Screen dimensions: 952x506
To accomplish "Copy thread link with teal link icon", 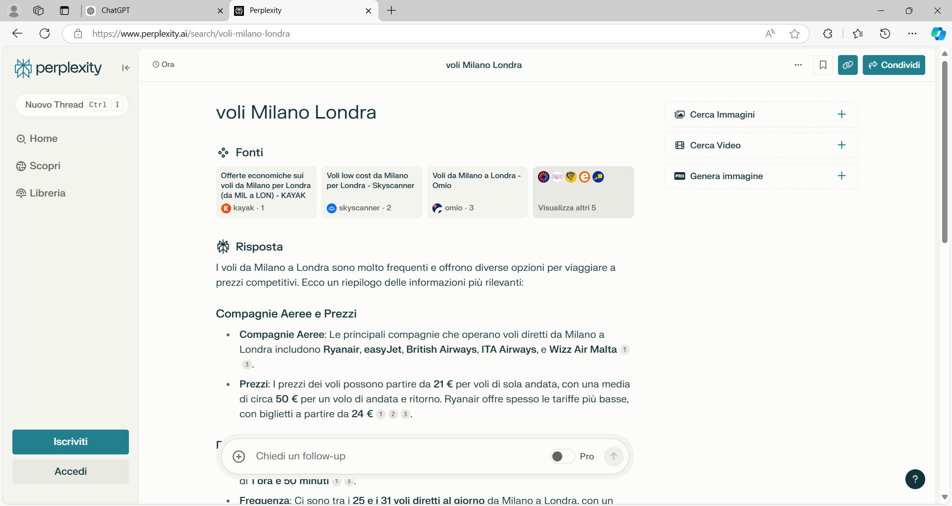I will [847, 65].
